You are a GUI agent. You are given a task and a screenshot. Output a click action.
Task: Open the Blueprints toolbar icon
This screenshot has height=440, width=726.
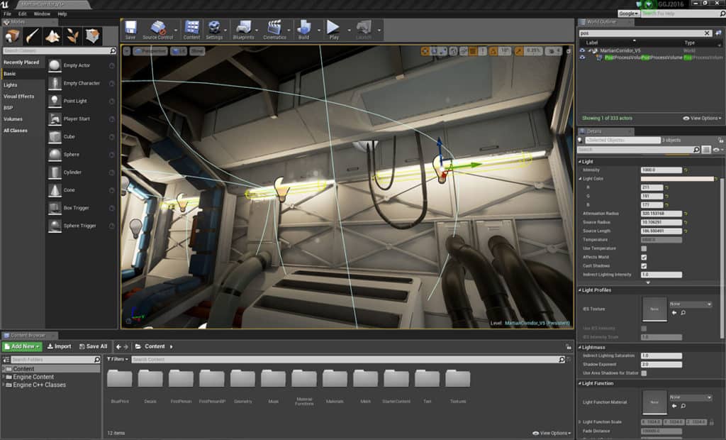click(x=243, y=30)
